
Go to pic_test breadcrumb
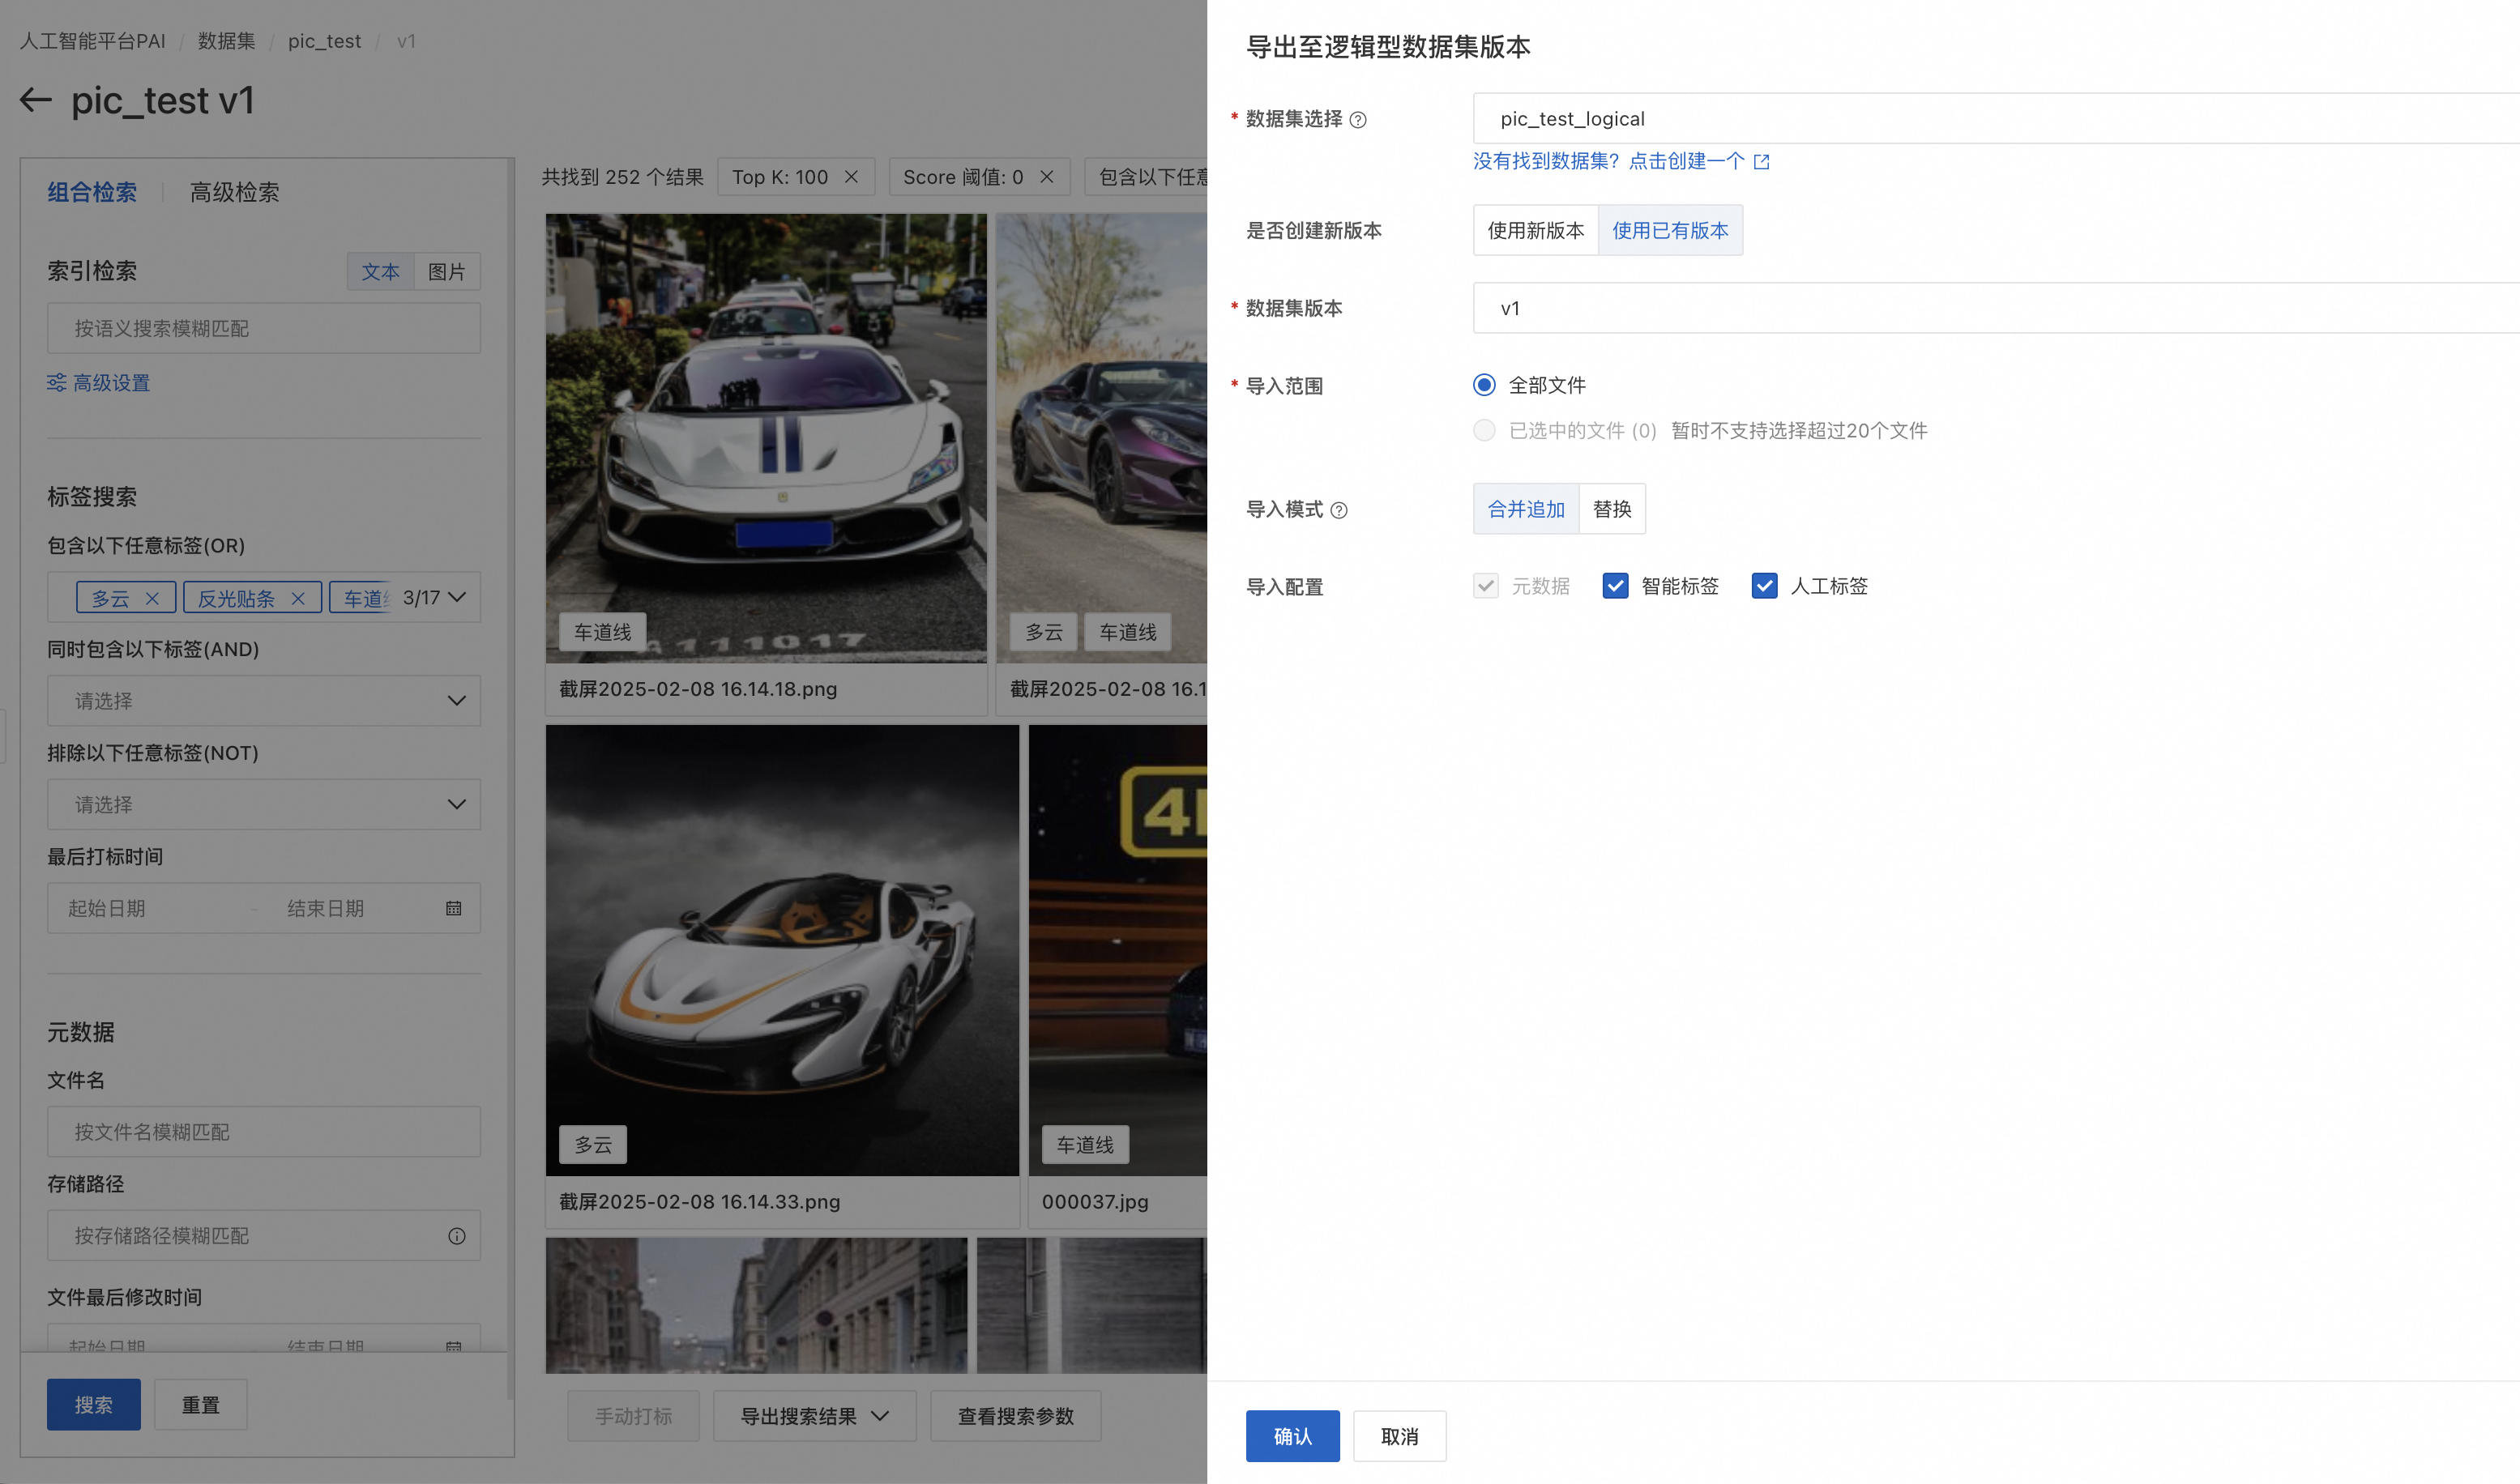325,41
